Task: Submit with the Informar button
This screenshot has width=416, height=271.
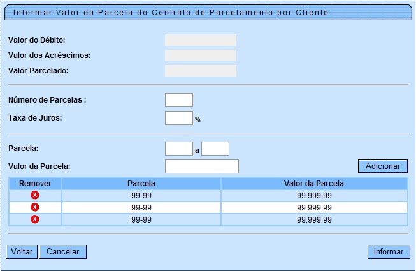Action: click(388, 251)
